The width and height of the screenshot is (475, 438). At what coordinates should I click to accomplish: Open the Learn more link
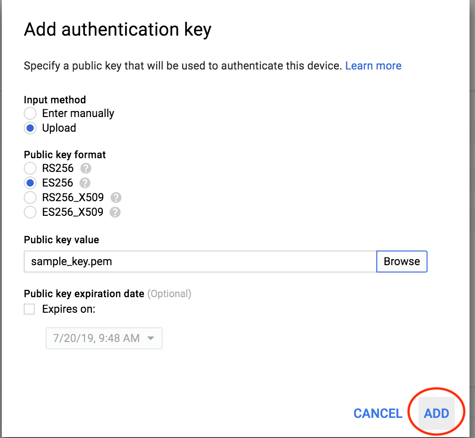373,66
